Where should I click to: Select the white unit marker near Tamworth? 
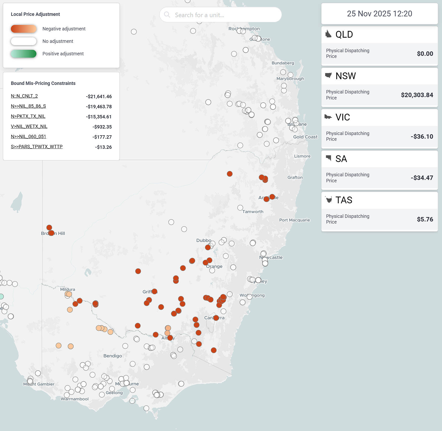click(x=240, y=208)
